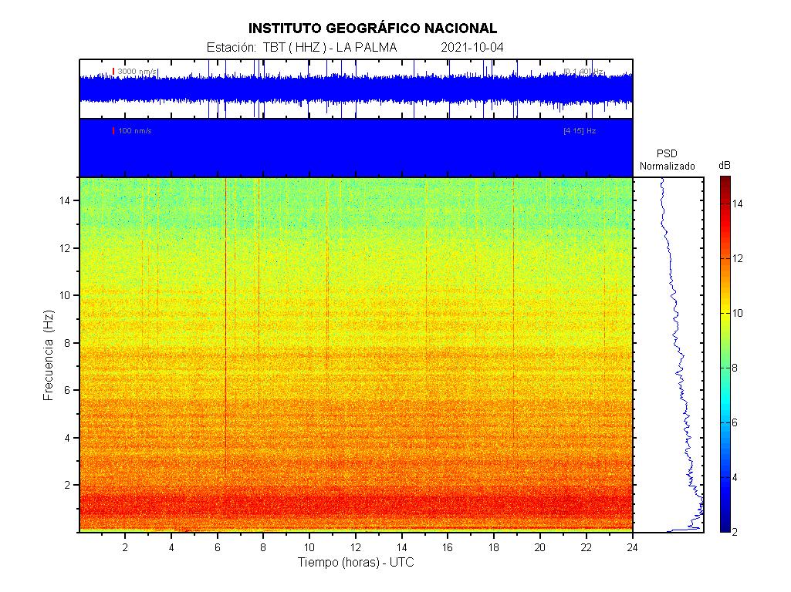Click hour 8 on the time axis

263,547
